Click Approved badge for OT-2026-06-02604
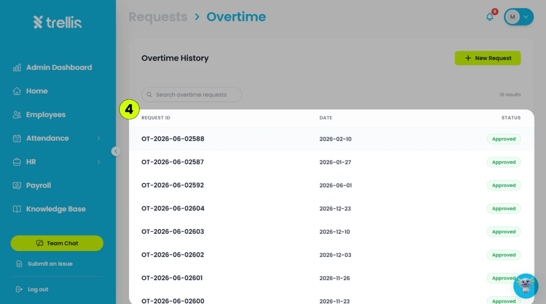 click(504, 208)
